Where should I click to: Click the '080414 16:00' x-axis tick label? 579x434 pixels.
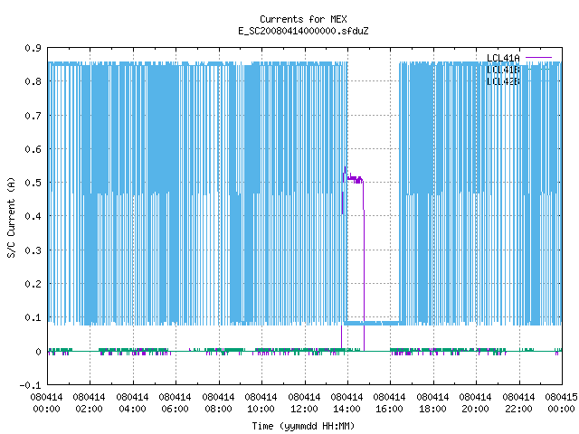point(390,403)
